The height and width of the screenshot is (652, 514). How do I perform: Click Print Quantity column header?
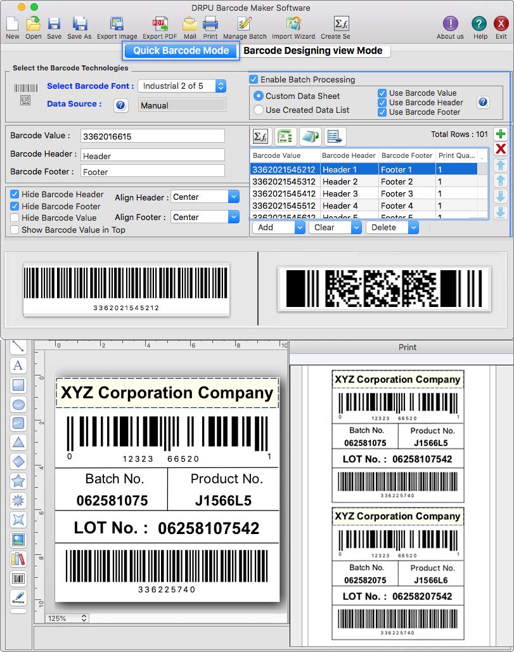click(x=457, y=155)
